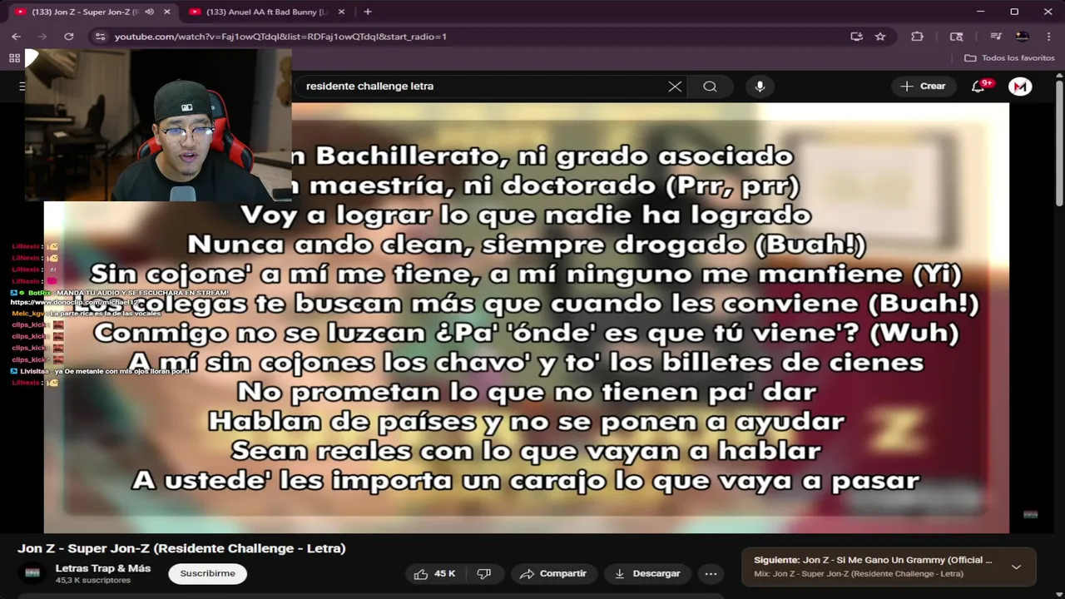Click the Letras Trap & Más channel avatar

(x=32, y=573)
